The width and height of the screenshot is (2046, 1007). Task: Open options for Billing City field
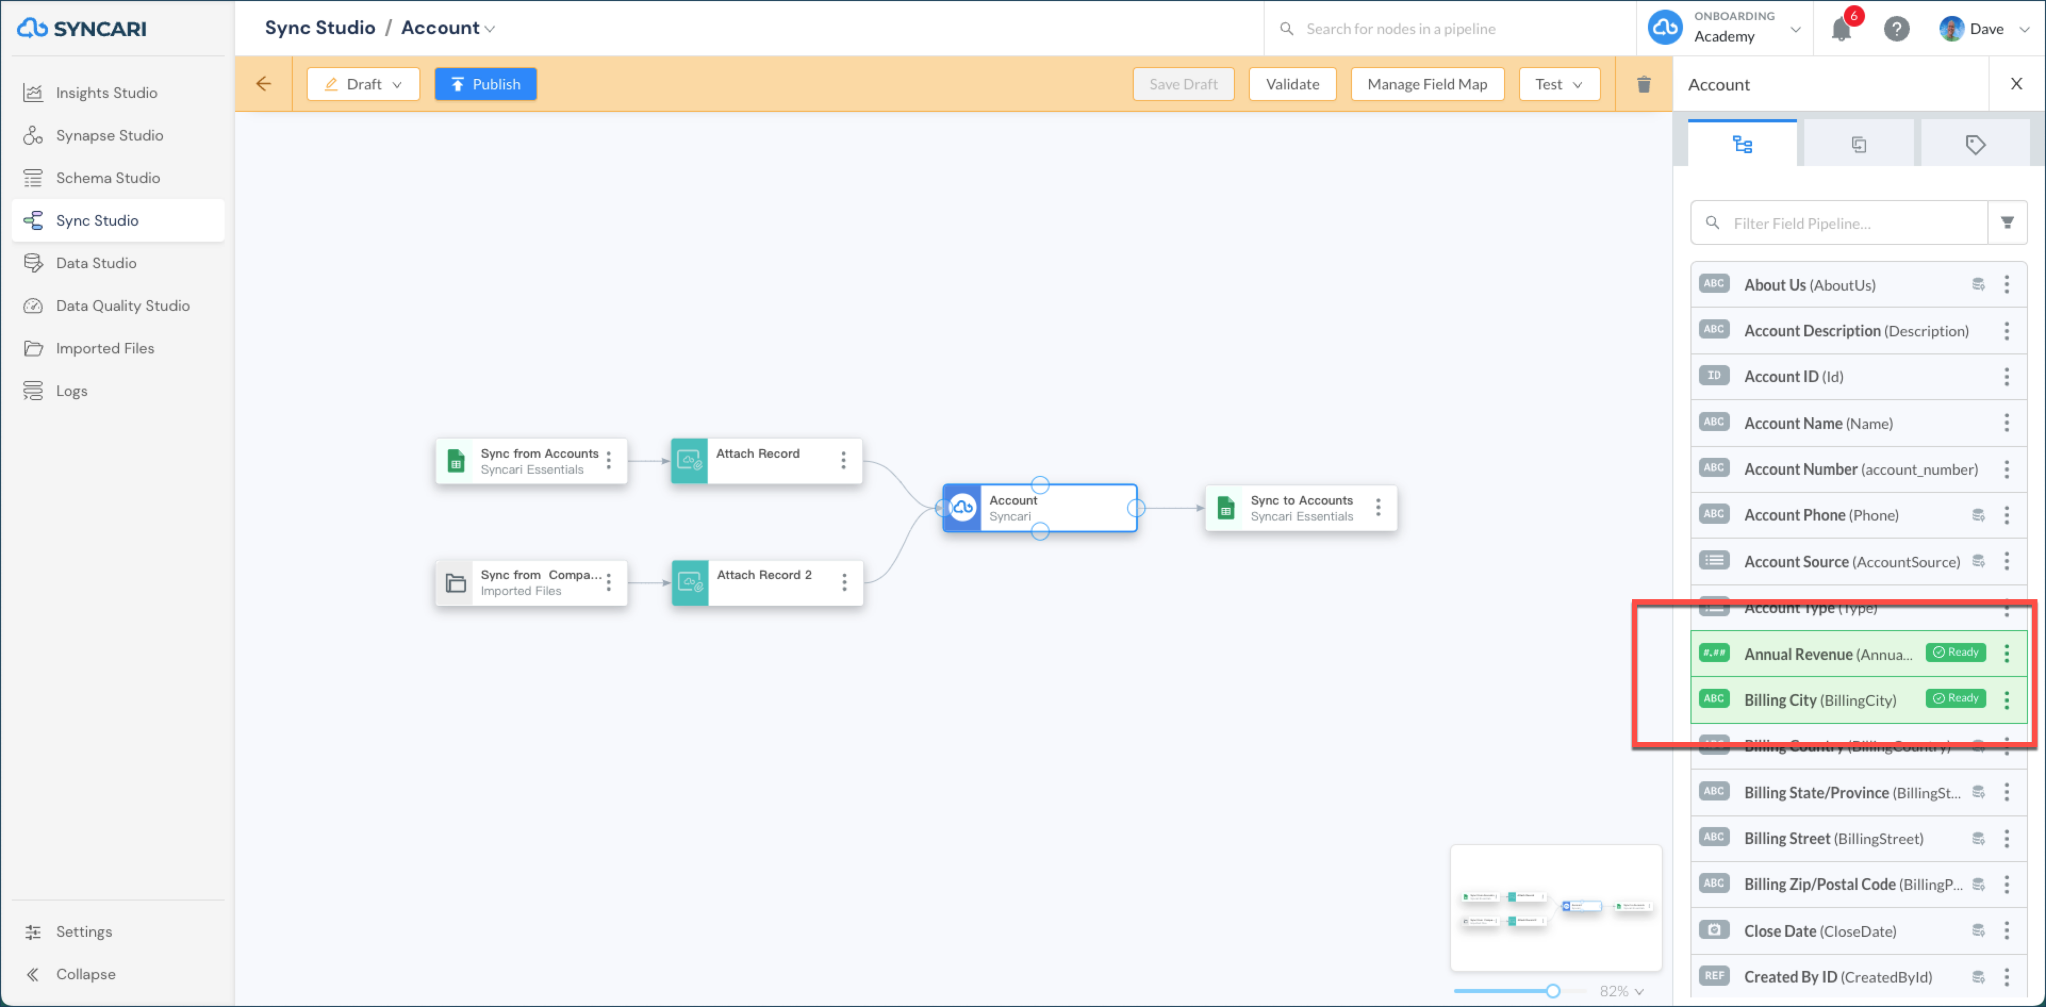point(2006,700)
